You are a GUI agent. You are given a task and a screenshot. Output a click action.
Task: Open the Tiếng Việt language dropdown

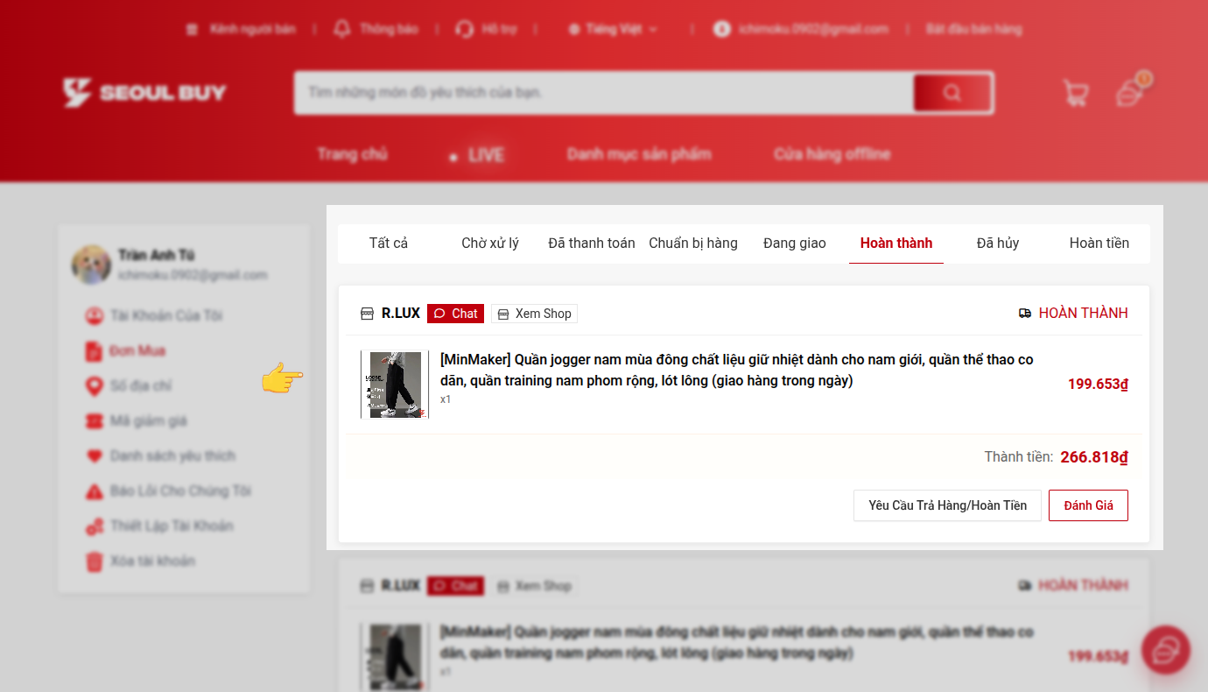point(613,29)
